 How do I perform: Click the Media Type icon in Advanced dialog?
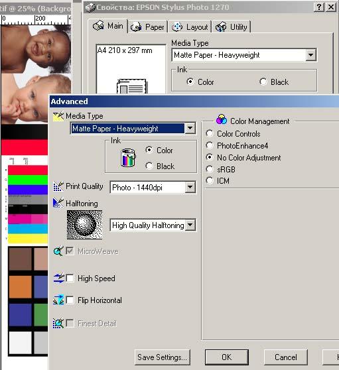[x=58, y=116]
